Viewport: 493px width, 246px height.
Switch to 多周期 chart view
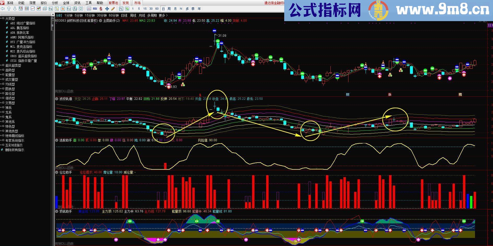coord(152,15)
